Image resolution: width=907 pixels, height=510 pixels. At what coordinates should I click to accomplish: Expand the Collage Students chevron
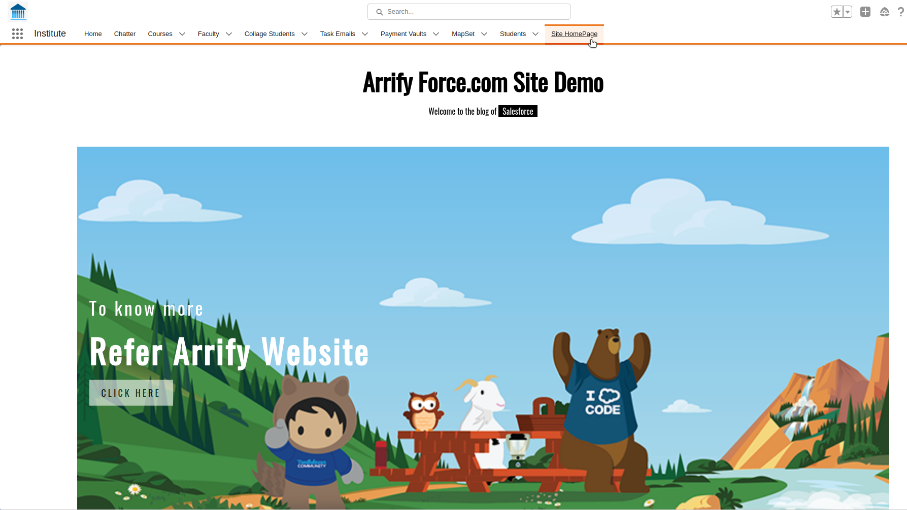305,34
